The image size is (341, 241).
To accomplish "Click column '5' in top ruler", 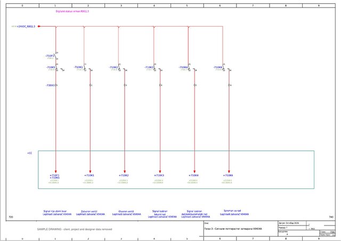I will pos(187,6).
